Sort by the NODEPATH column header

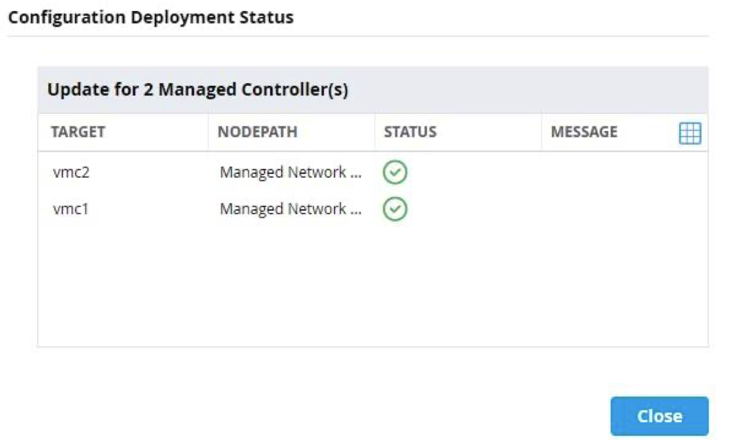(257, 132)
